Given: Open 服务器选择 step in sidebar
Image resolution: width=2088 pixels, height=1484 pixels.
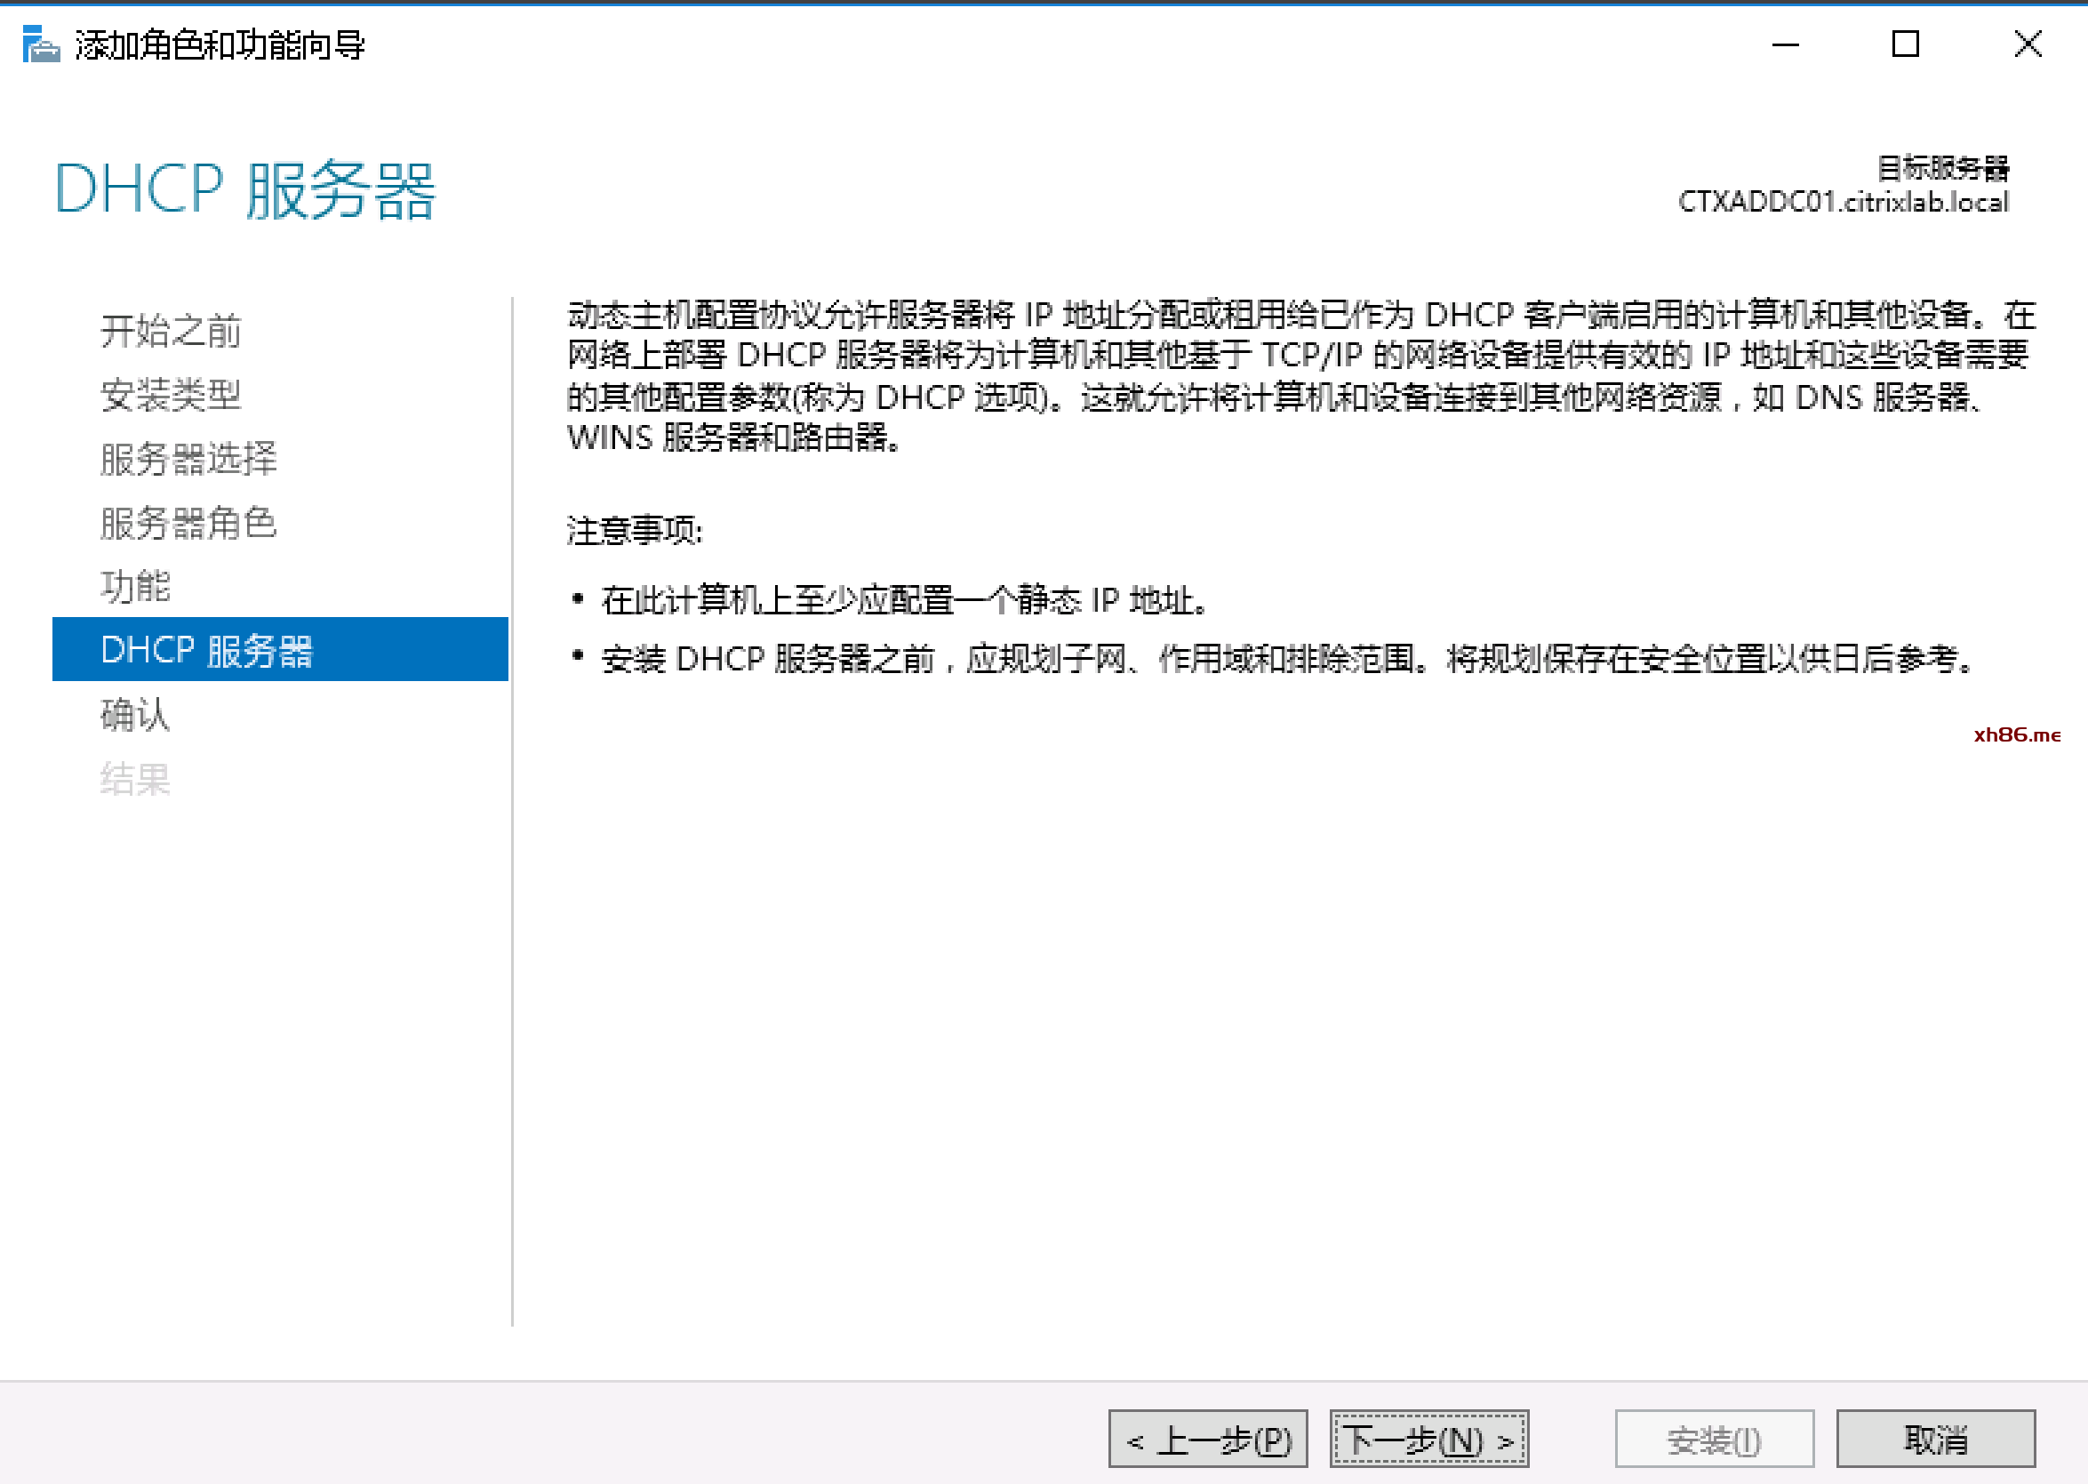Looking at the screenshot, I should [188, 459].
